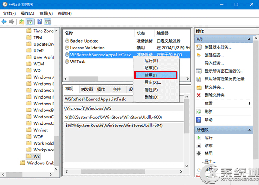Click the Back arrow toolbar icon

[x=4, y=22]
